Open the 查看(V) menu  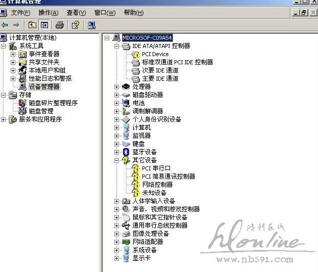76,13
